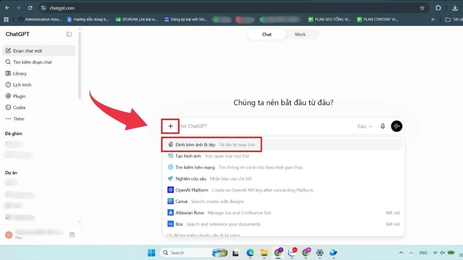Expand Thêm in the sidebar
The image size is (463, 260).
pos(19,119)
